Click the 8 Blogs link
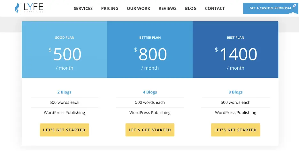Viewport: 299px width, 152px height. pos(235,92)
